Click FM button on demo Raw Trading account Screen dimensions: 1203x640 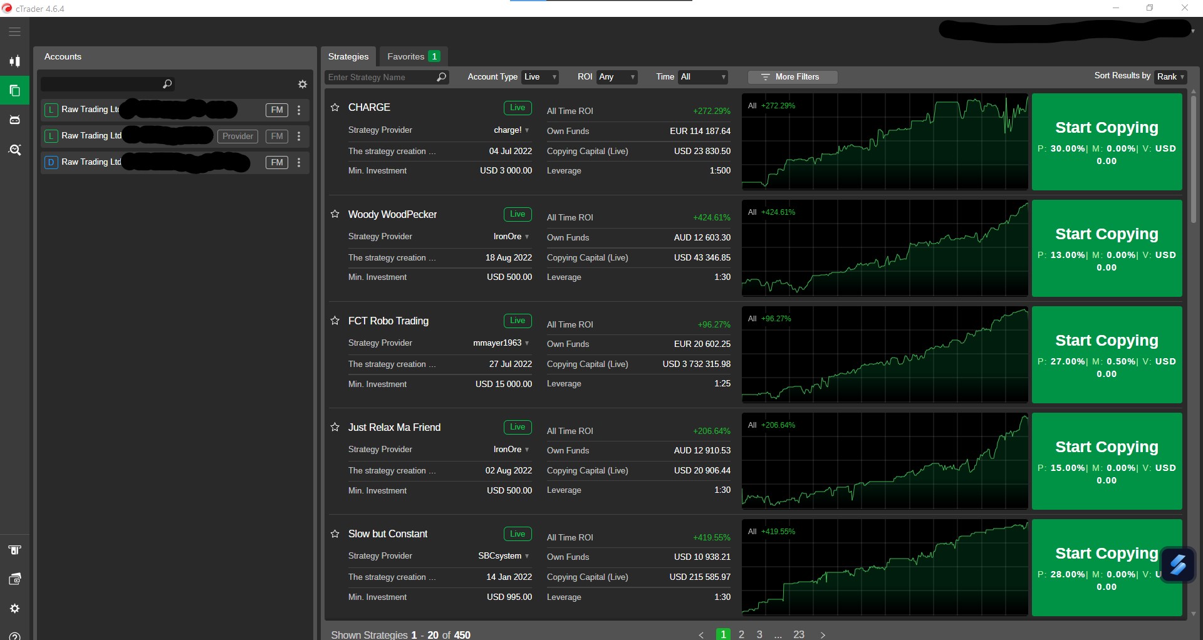tap(277, 163)
